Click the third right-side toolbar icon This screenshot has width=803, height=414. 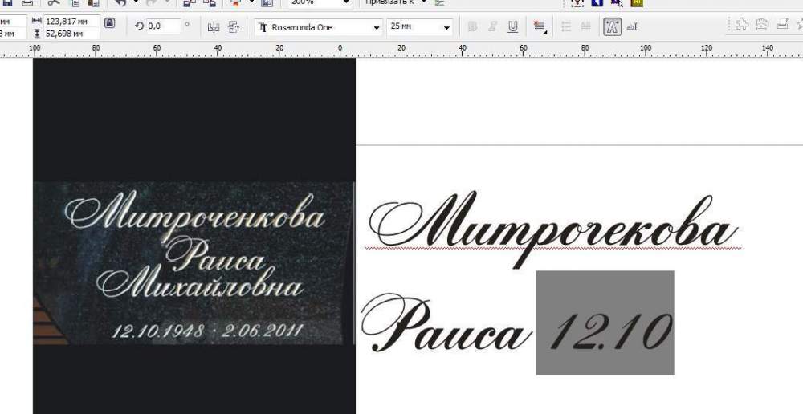tap(782, 24)
